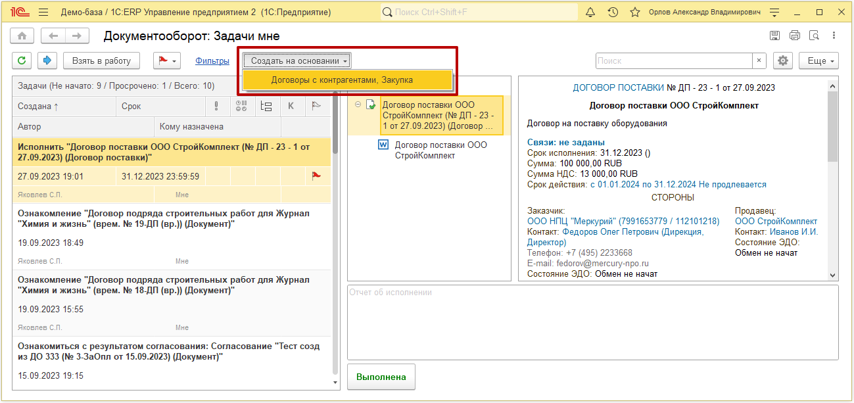854x403 pixels.
Task: Click the Взять в работу button
Action: tap(102, 60)
